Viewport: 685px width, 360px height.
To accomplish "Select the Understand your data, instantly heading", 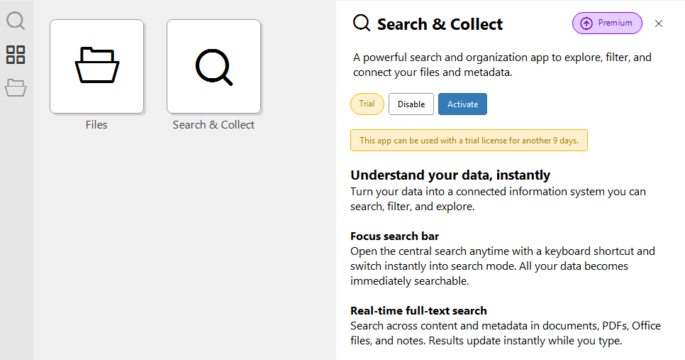I will pos(450,175).
